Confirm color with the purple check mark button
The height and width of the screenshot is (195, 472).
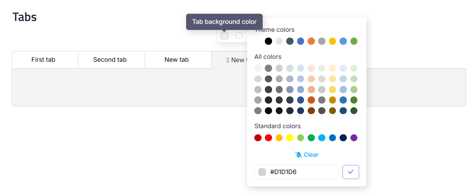pyautogui.click(x=350, y=172)
